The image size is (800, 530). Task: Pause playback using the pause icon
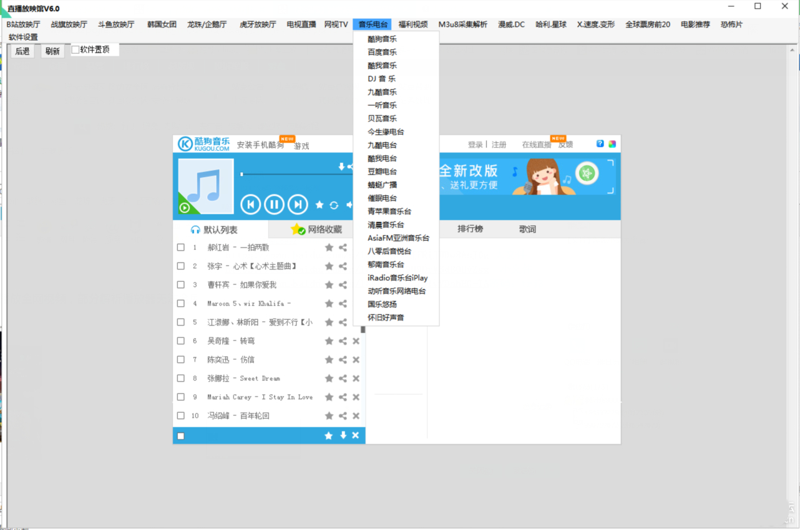[274, 205]
